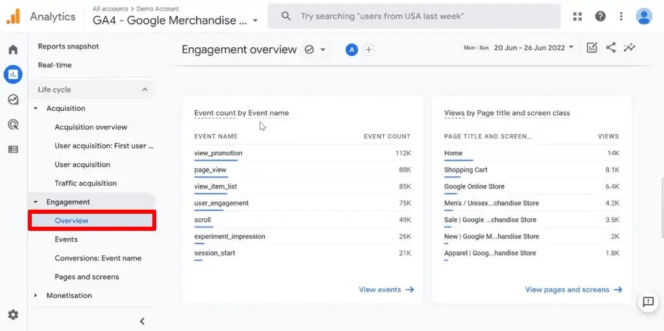The width and height of the screenshot is (664, 331).
Task: Collapse the Life cycle section
Action: pyautogui.click(x=145, y=90)
